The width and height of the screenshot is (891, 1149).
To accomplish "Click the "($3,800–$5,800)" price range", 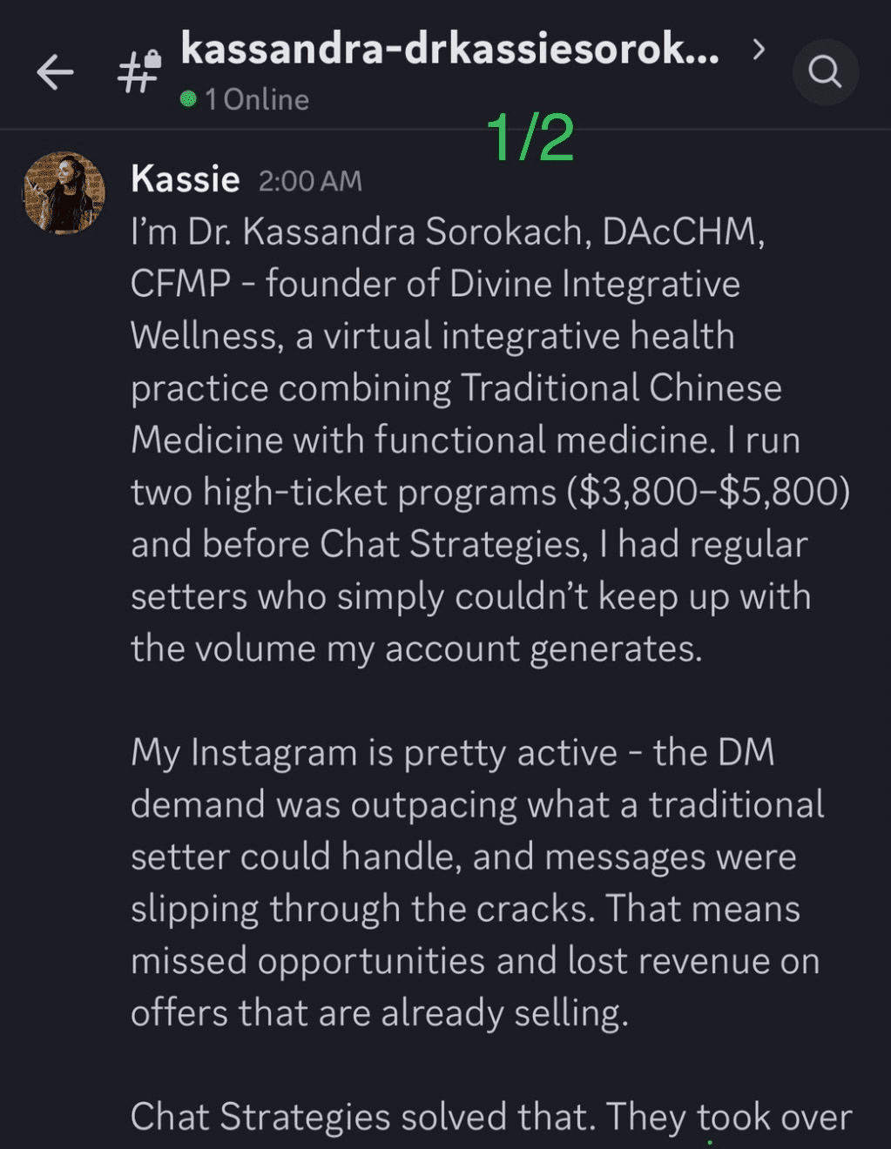I will 708,493.
